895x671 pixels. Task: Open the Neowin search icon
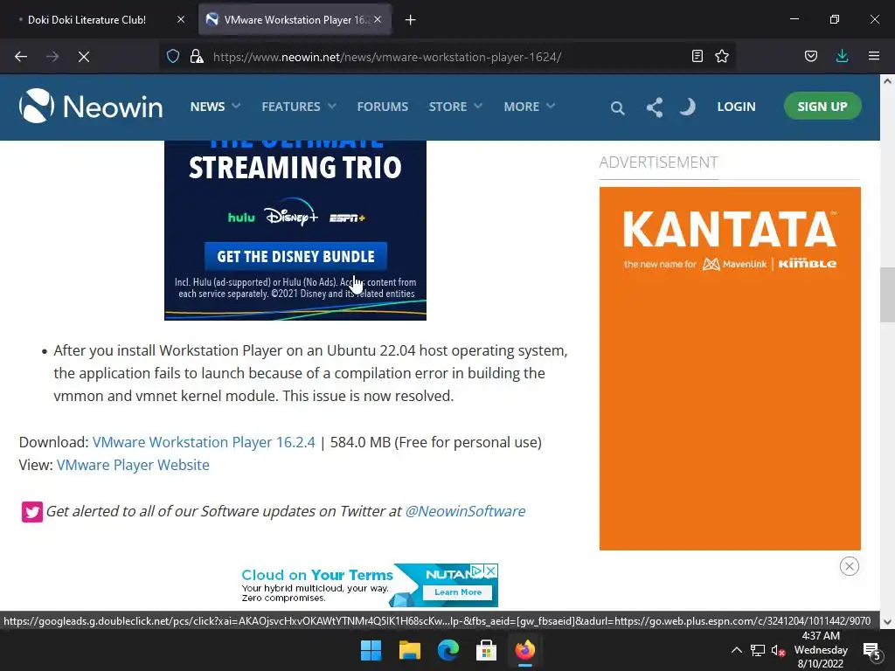coord(617,107)
